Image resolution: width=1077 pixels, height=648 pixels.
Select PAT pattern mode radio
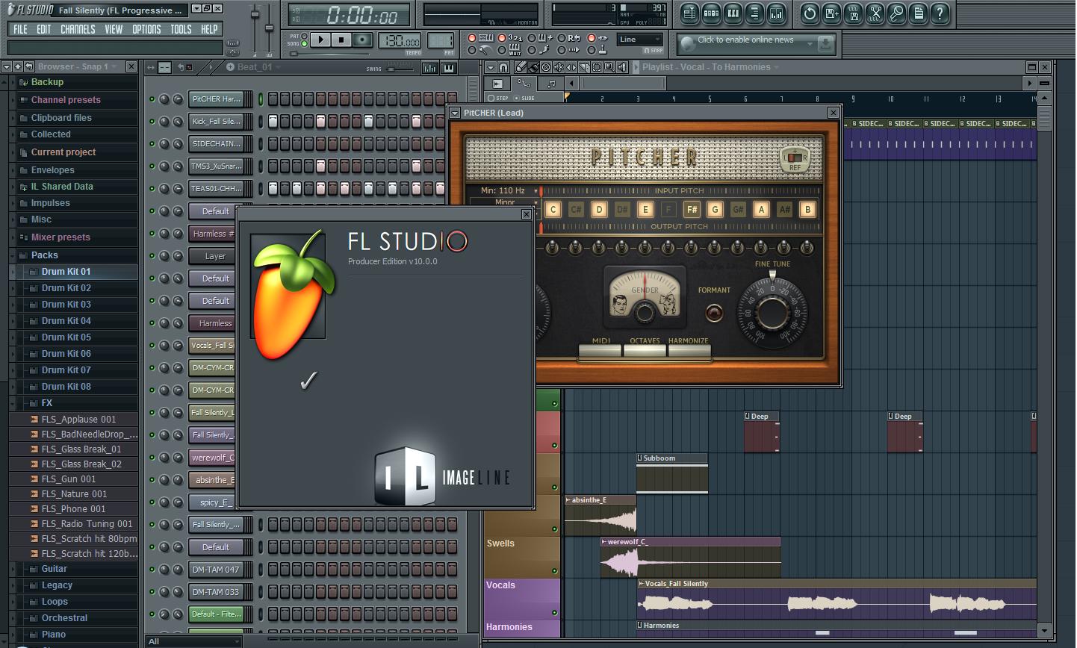point(304,36)
